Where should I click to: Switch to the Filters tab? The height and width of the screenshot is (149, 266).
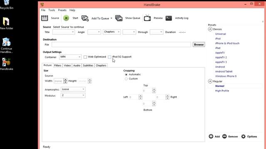point(58,65)
